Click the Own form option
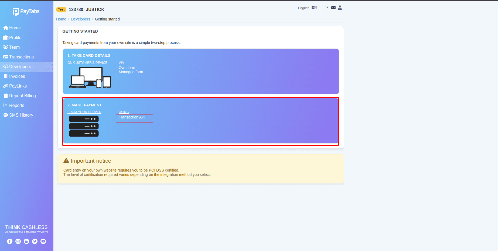 (x=127, y=68)
